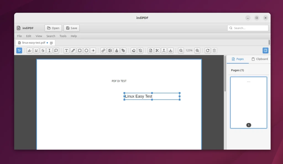Viewport: 283px width, 164px height.
Task: Zoom in on the document
Action: tap(197, 50)
